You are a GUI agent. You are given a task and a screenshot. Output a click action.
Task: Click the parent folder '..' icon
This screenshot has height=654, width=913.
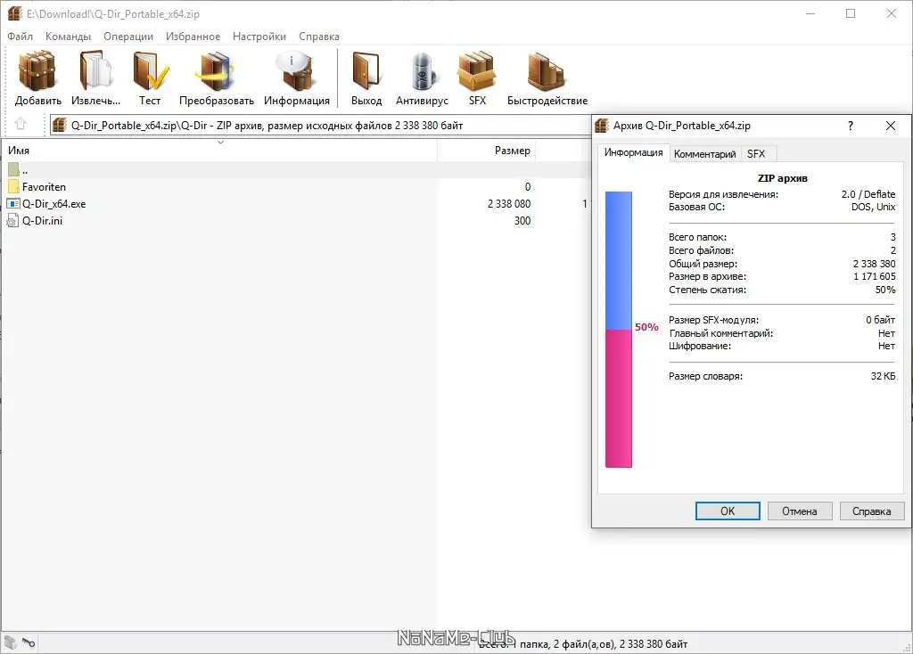13,170
